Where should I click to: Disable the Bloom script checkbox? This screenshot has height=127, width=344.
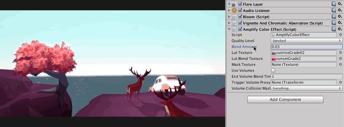click(x=240, y=17)
